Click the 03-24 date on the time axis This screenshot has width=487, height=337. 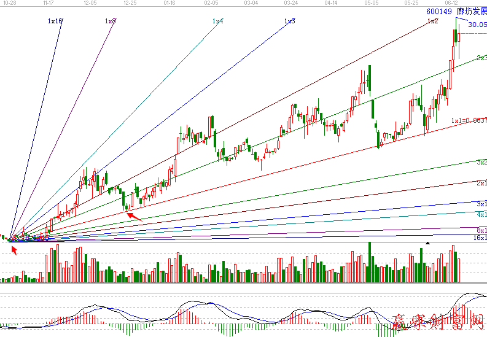291,3
